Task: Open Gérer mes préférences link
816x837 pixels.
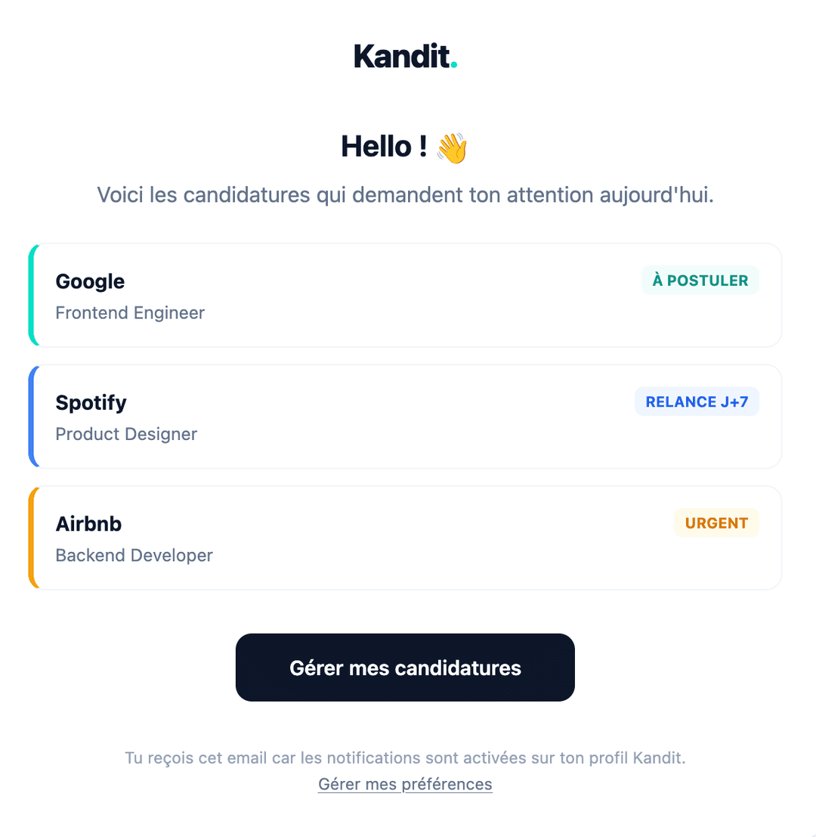Action: coord(405,784)
